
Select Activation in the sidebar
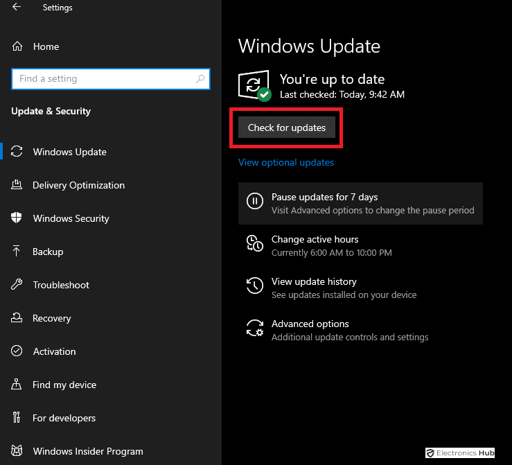coord(54,351)
